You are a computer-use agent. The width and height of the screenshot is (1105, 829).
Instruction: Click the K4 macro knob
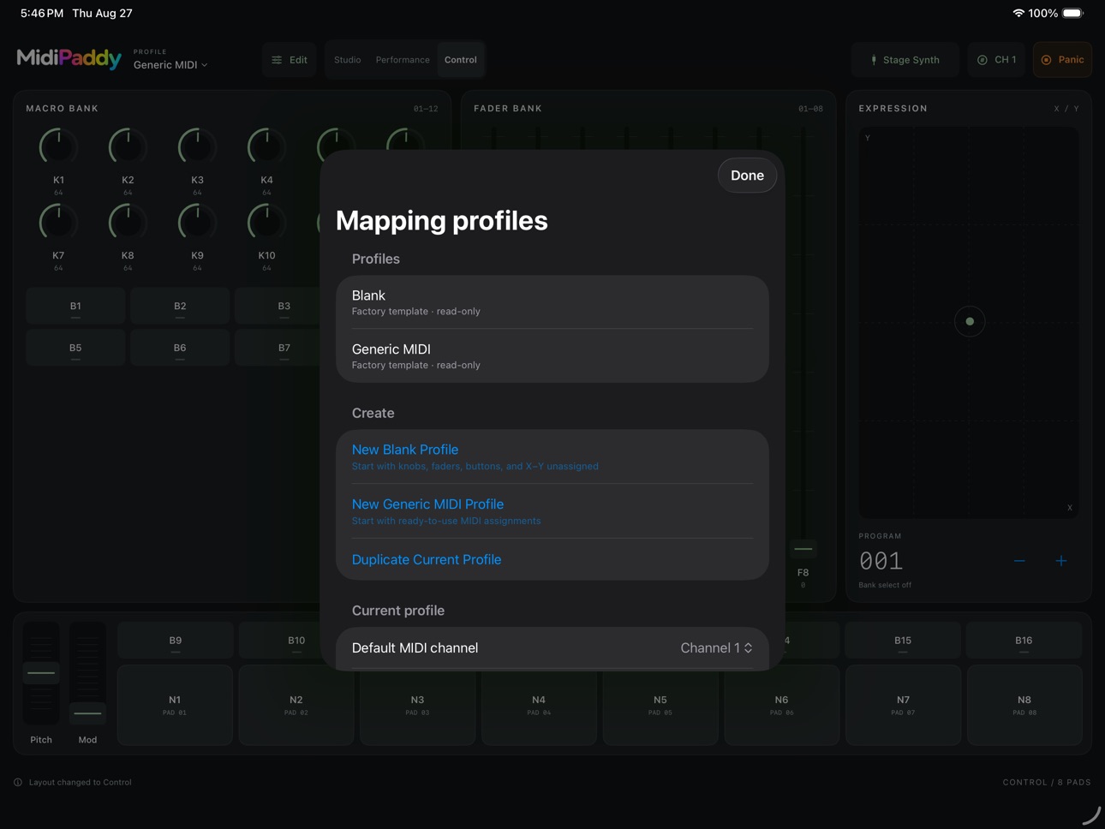point(266,147)
